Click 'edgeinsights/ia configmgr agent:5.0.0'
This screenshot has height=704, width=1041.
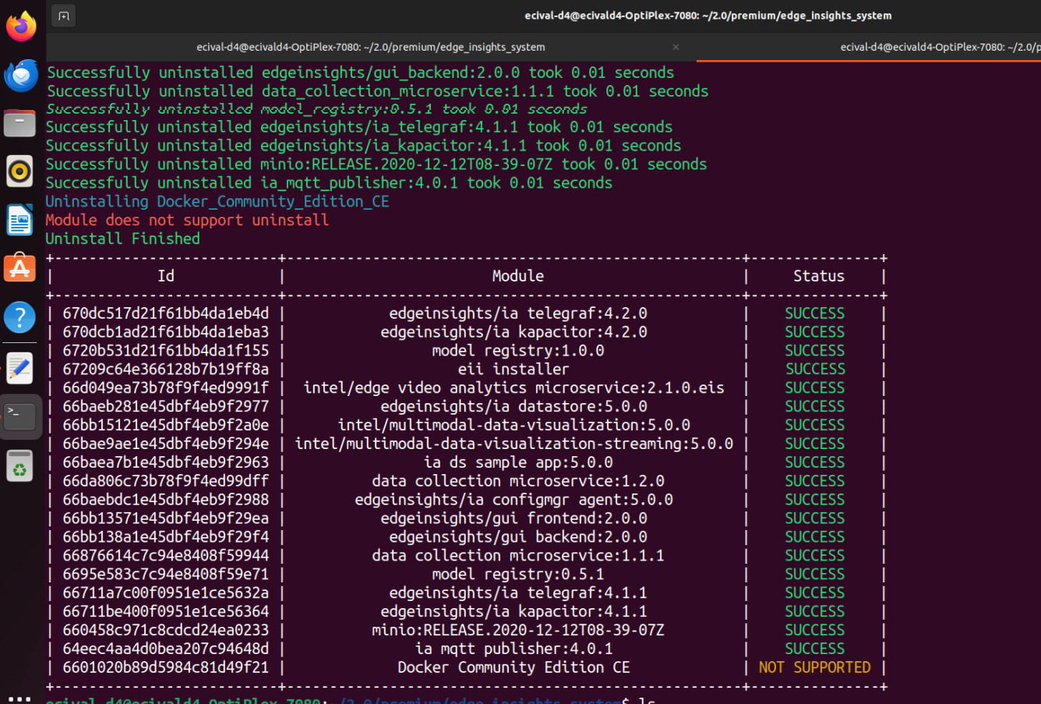513,500
